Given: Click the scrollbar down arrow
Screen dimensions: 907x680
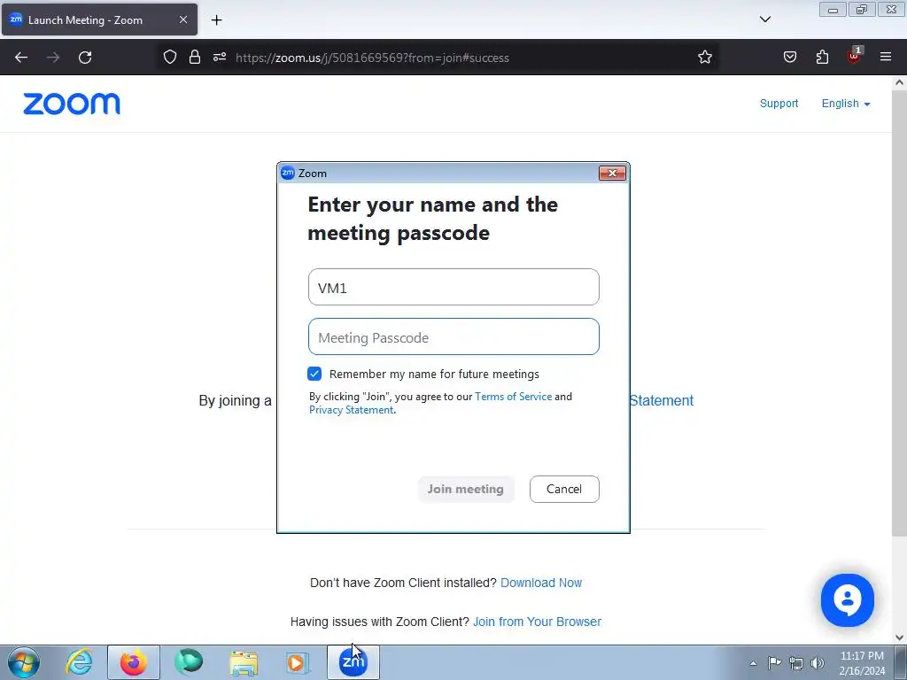Looking at the screenshot, I should tap(899, 637).
